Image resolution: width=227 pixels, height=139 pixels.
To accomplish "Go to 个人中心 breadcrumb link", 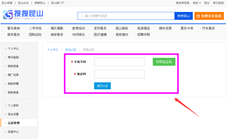I will pyautogui.click(x=53, y=50).
